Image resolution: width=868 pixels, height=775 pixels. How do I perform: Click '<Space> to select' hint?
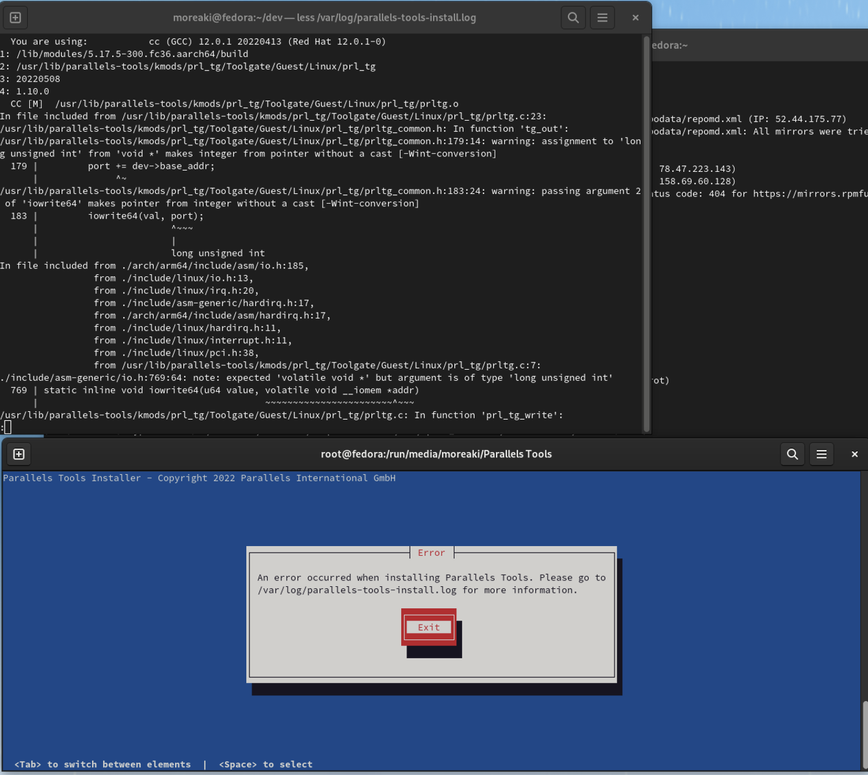266,765
